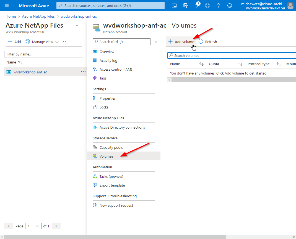Screen dimensions: 296x239
Task: Focus the resource menu Search (Ctrl+/) box
Action: 121,42
